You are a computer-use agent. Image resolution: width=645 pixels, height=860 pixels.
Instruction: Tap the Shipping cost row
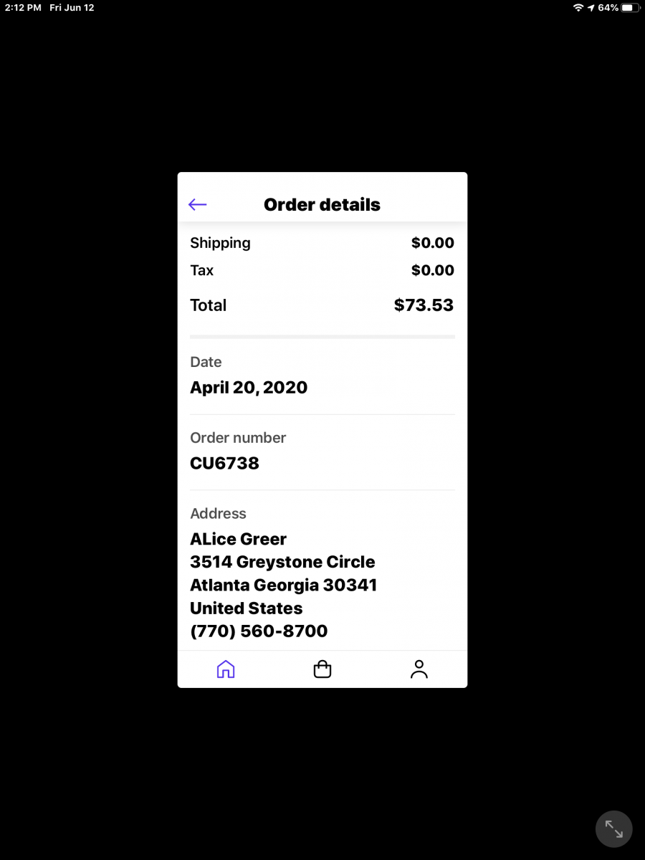point(322,243)
